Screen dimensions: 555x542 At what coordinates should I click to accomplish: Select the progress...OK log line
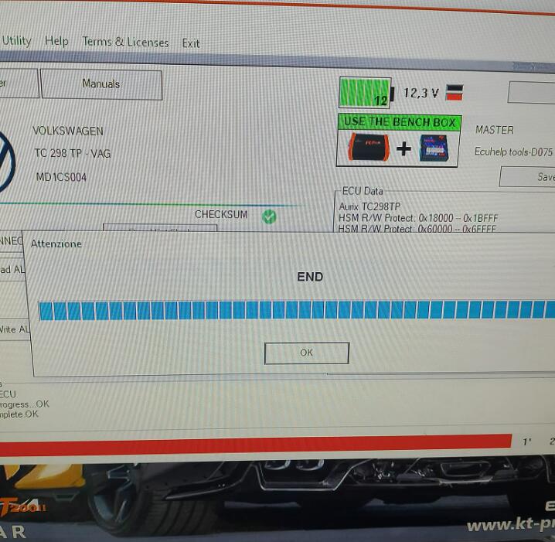point(25,404)
